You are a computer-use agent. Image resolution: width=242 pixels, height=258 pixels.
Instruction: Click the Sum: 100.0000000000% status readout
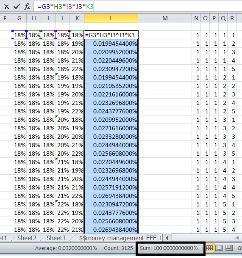pos(169,248)
